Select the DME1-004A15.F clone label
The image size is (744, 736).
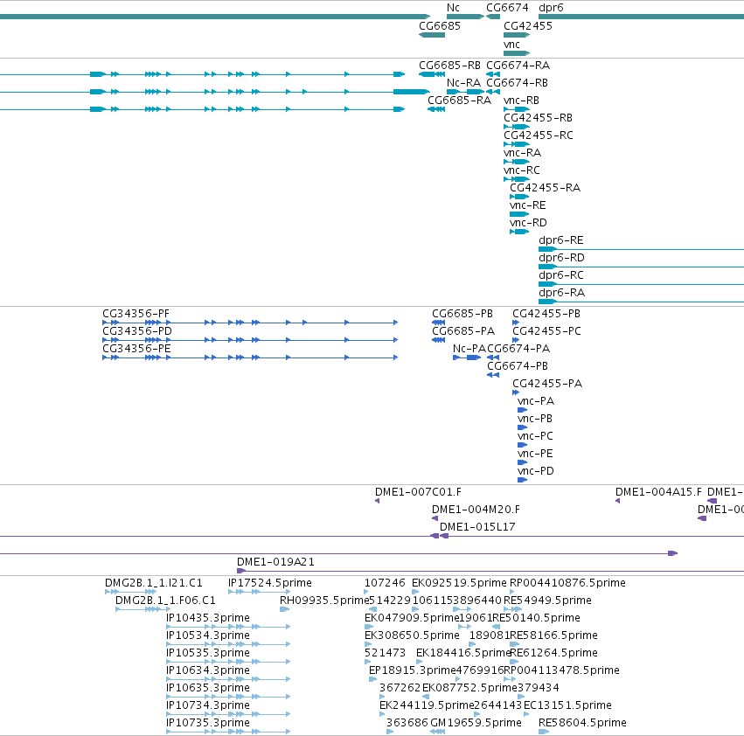tap(658, 492)
